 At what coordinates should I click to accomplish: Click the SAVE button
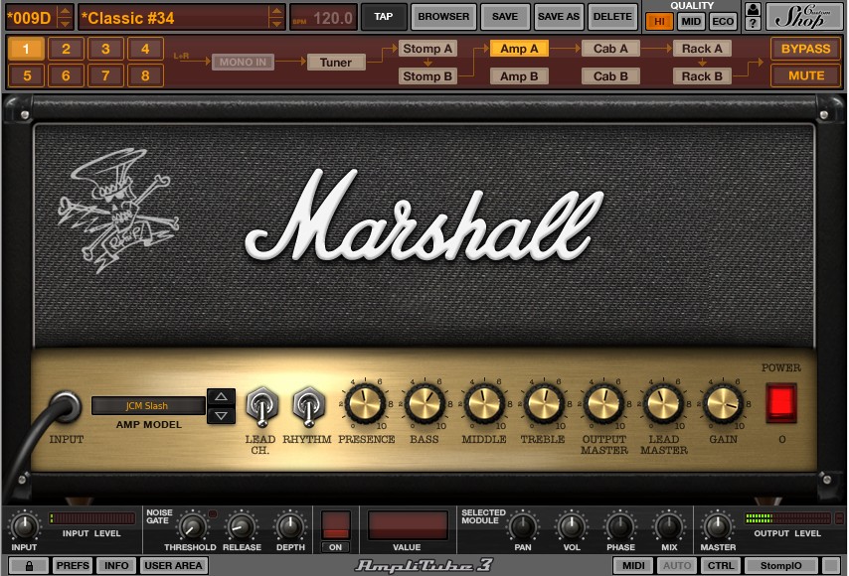coord(505,17)
